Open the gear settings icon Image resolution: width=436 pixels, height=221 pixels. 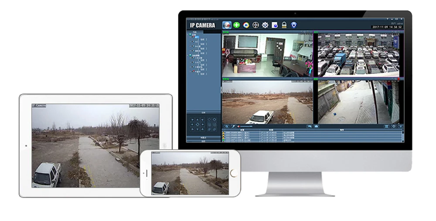click(265, 25)
